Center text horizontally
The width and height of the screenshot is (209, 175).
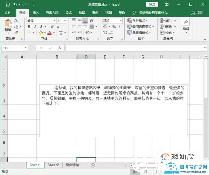79,27
